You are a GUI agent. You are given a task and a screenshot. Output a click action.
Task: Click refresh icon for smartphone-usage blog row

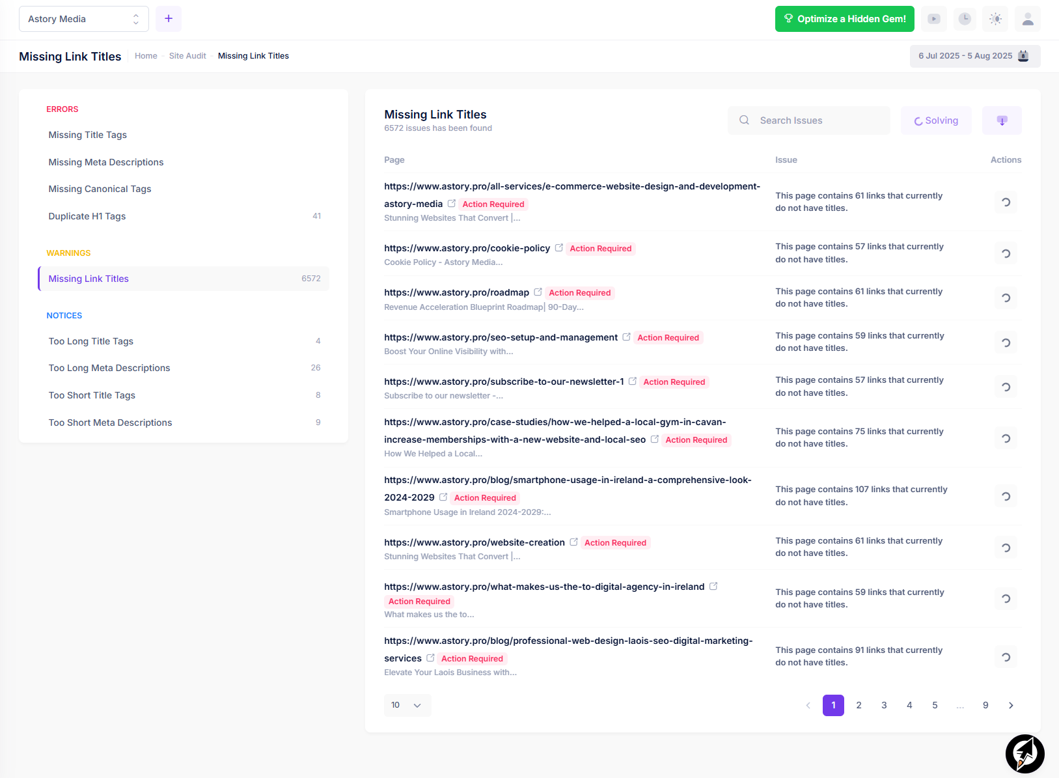coord(1006,496)
